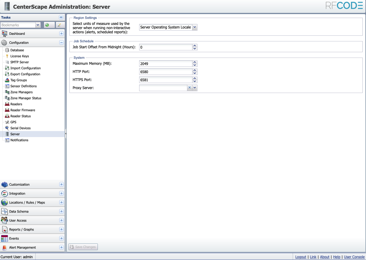The image size is (366, 260).
Task: Click the License Keys key icon
Action: pos(7,56)
